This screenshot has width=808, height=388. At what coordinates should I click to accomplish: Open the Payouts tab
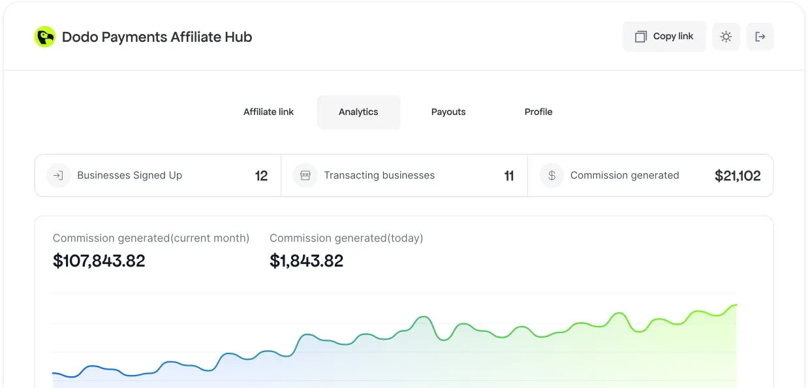click(x=448, y=112)
